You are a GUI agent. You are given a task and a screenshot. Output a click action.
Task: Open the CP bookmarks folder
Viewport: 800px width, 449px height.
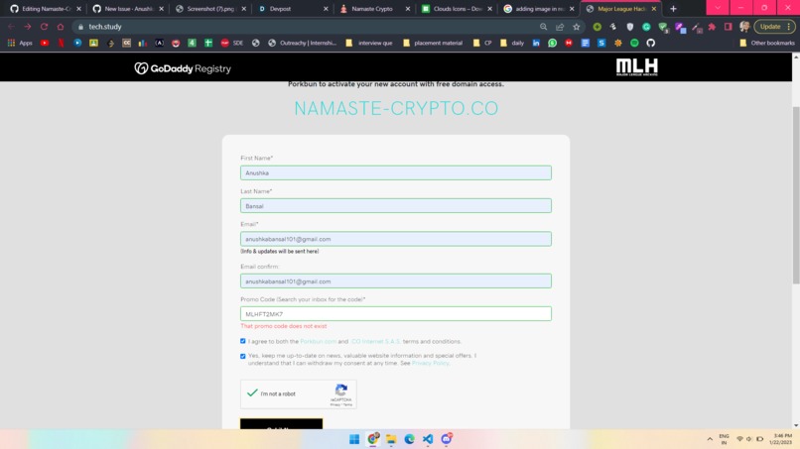click(482, 43)
